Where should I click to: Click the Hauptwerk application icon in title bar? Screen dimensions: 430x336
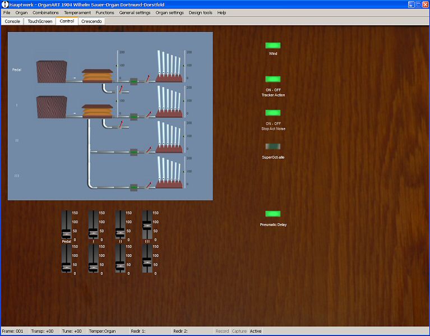5,4
